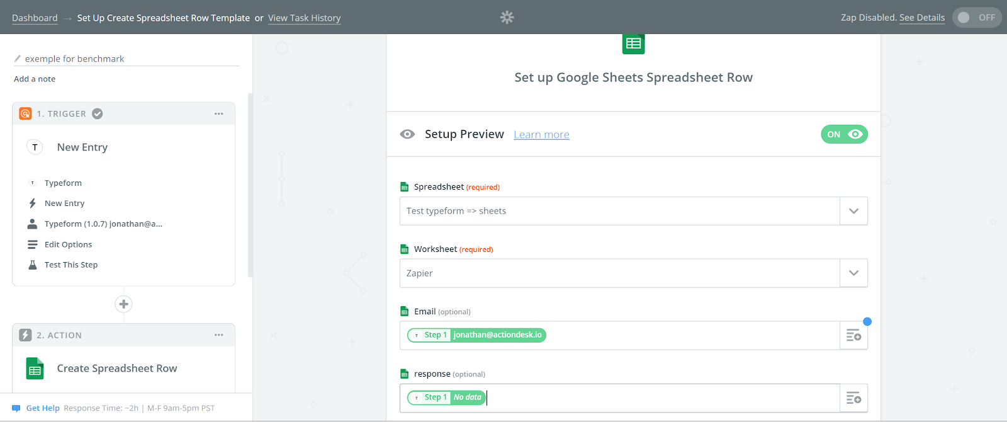Turn the Zap on with OFF toggle
Screen dimensions: 1007x422
click(x=977, y=18)
